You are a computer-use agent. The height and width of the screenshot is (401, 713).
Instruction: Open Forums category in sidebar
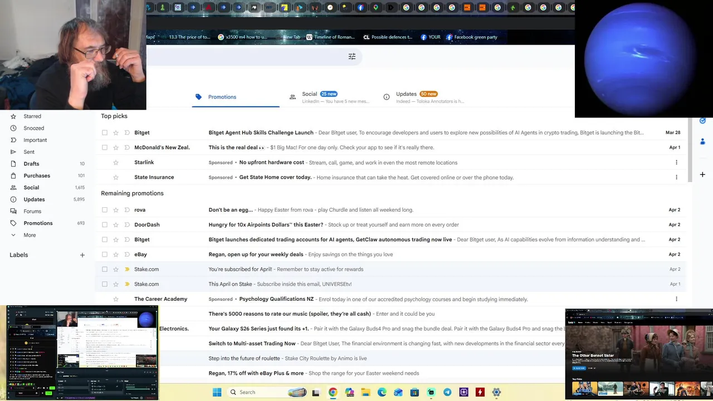[32, 211]
